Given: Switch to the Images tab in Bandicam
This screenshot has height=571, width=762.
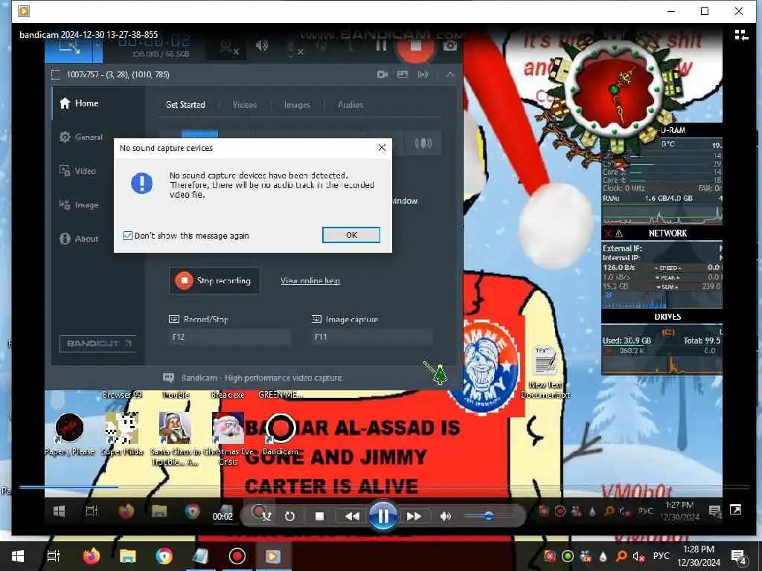Looking at the screenshot, I should pos(297,104).
